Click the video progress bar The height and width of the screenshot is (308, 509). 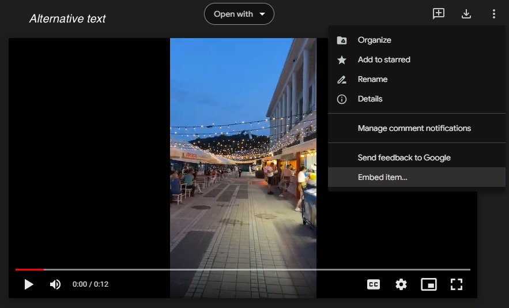coord(242,269)
